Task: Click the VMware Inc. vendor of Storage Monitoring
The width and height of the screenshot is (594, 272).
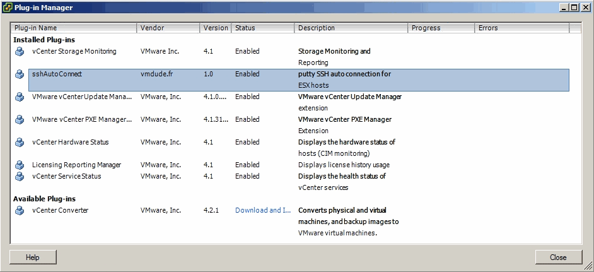Action: tap(160, 51)
